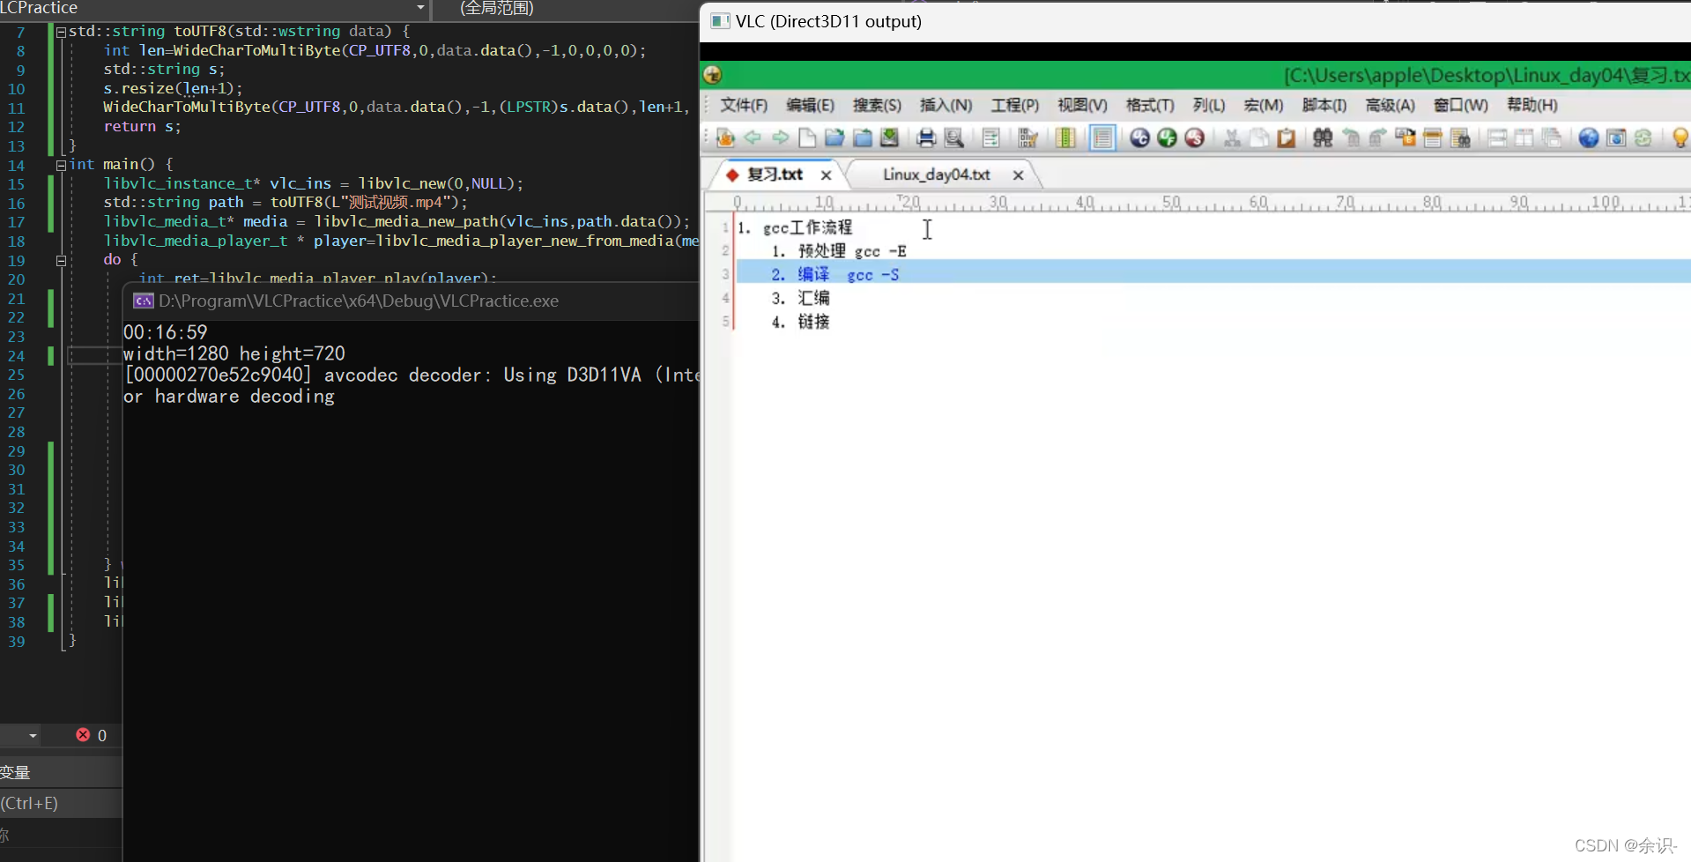The image size is (1691, 862).
Task: Close the Linux_day04.txt tab
Action: coord(1018,175)
